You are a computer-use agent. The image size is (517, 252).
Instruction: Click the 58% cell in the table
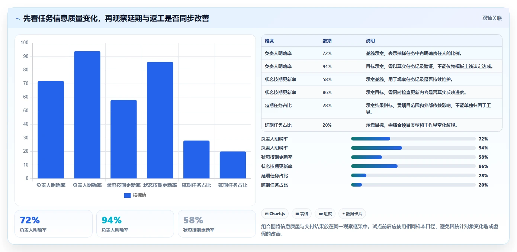(x=327, y=80)
